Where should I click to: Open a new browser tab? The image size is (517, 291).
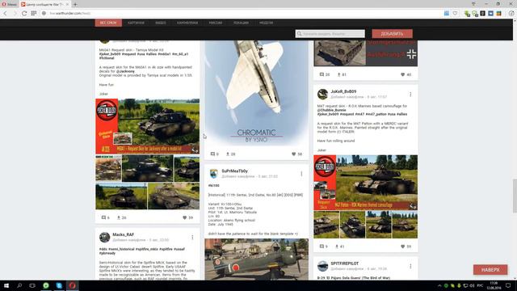click(75, 4)
